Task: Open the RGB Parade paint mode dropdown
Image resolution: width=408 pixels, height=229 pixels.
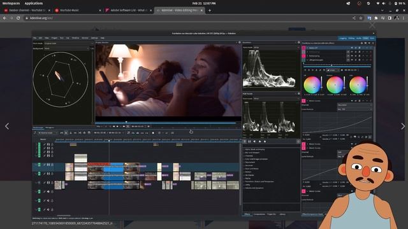Action: pyautogui.click(x=276, y=99)
